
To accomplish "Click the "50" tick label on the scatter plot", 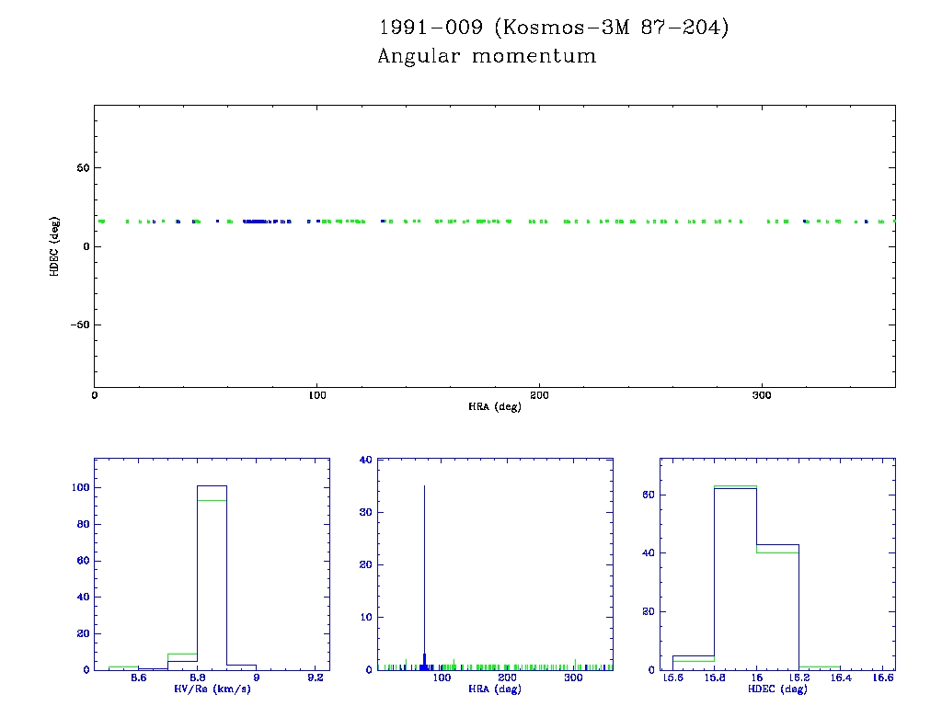I will (x=81, y=168).
